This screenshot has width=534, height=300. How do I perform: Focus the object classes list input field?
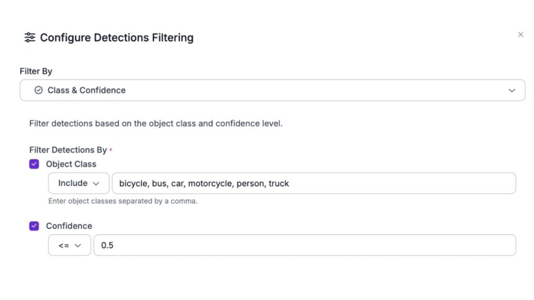tap(314, 183)
